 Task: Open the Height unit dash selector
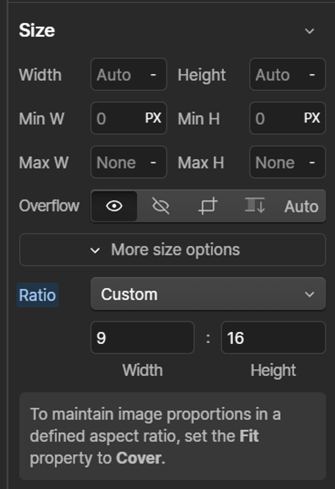pos(312,75)
